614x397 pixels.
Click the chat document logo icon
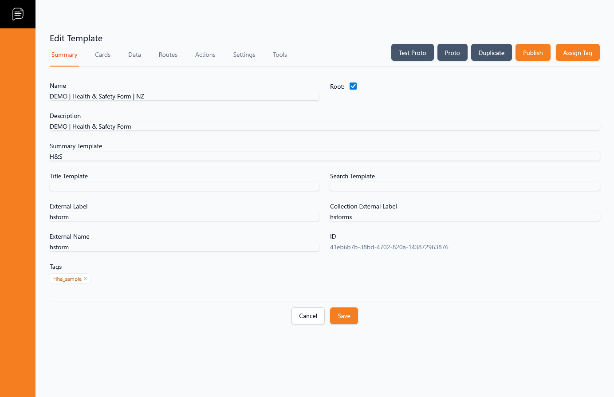[x=18, y=14]
